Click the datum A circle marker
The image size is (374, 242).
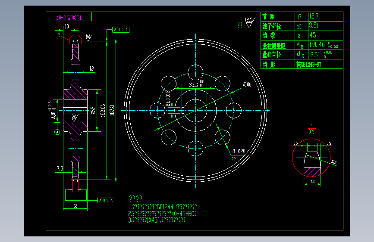click(57, 132)
